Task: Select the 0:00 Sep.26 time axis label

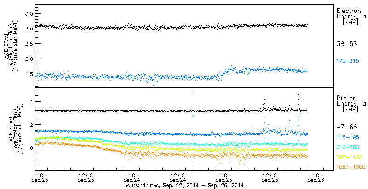Action: click(x=316, y=177)
